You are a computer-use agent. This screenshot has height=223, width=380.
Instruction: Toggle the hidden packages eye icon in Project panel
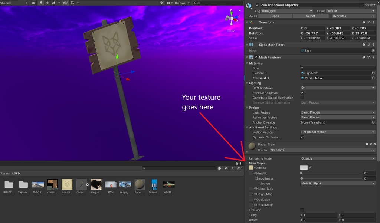point(240,168)
